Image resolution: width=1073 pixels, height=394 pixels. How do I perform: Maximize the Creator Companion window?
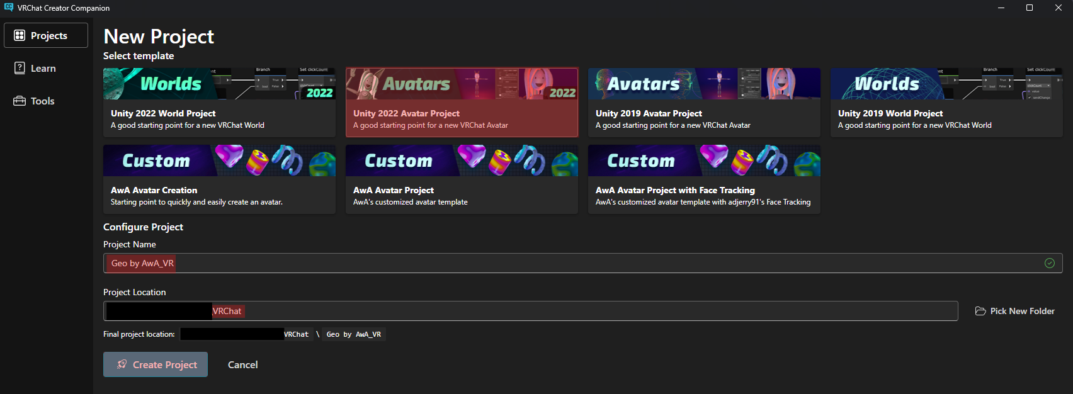(x=1030, y=8)
